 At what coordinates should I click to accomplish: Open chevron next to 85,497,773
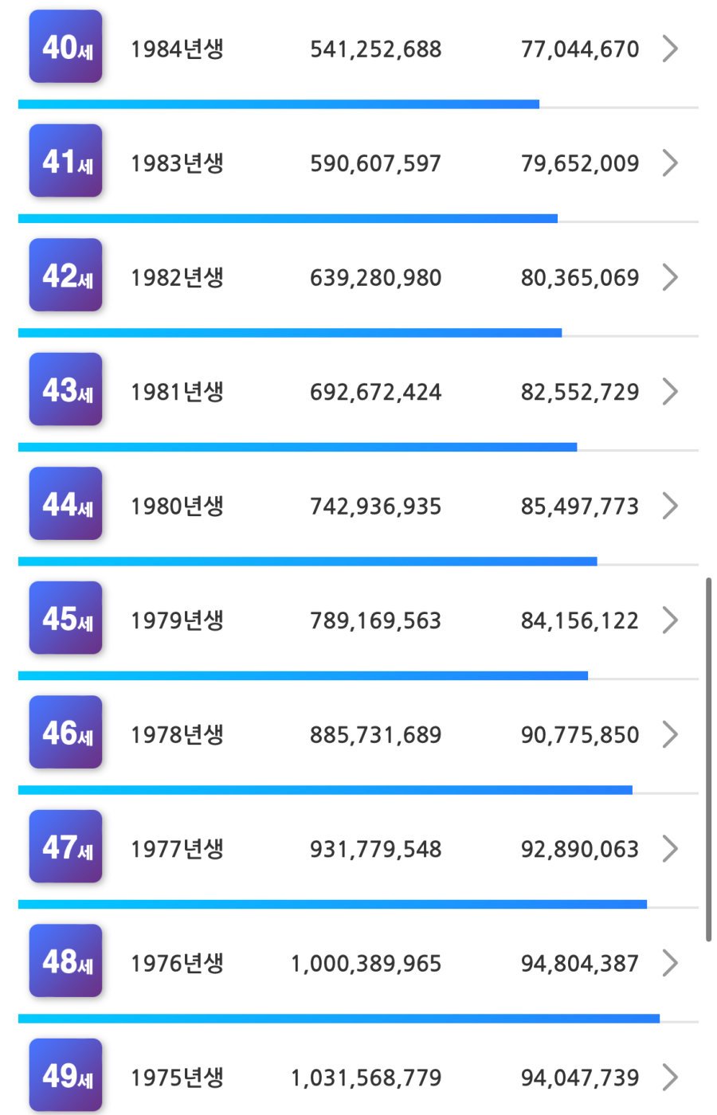[670, 506]
